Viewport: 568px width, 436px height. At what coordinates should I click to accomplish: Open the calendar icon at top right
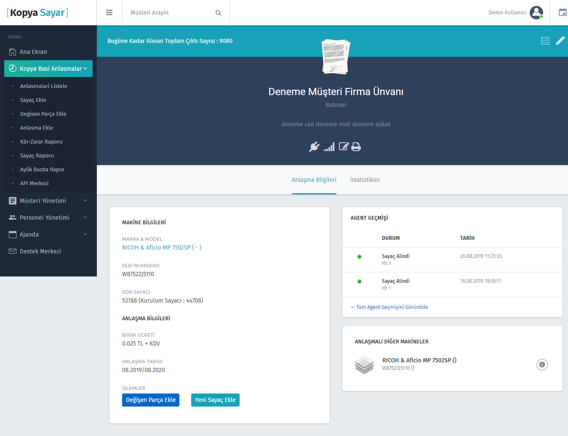tap(562, 13)
